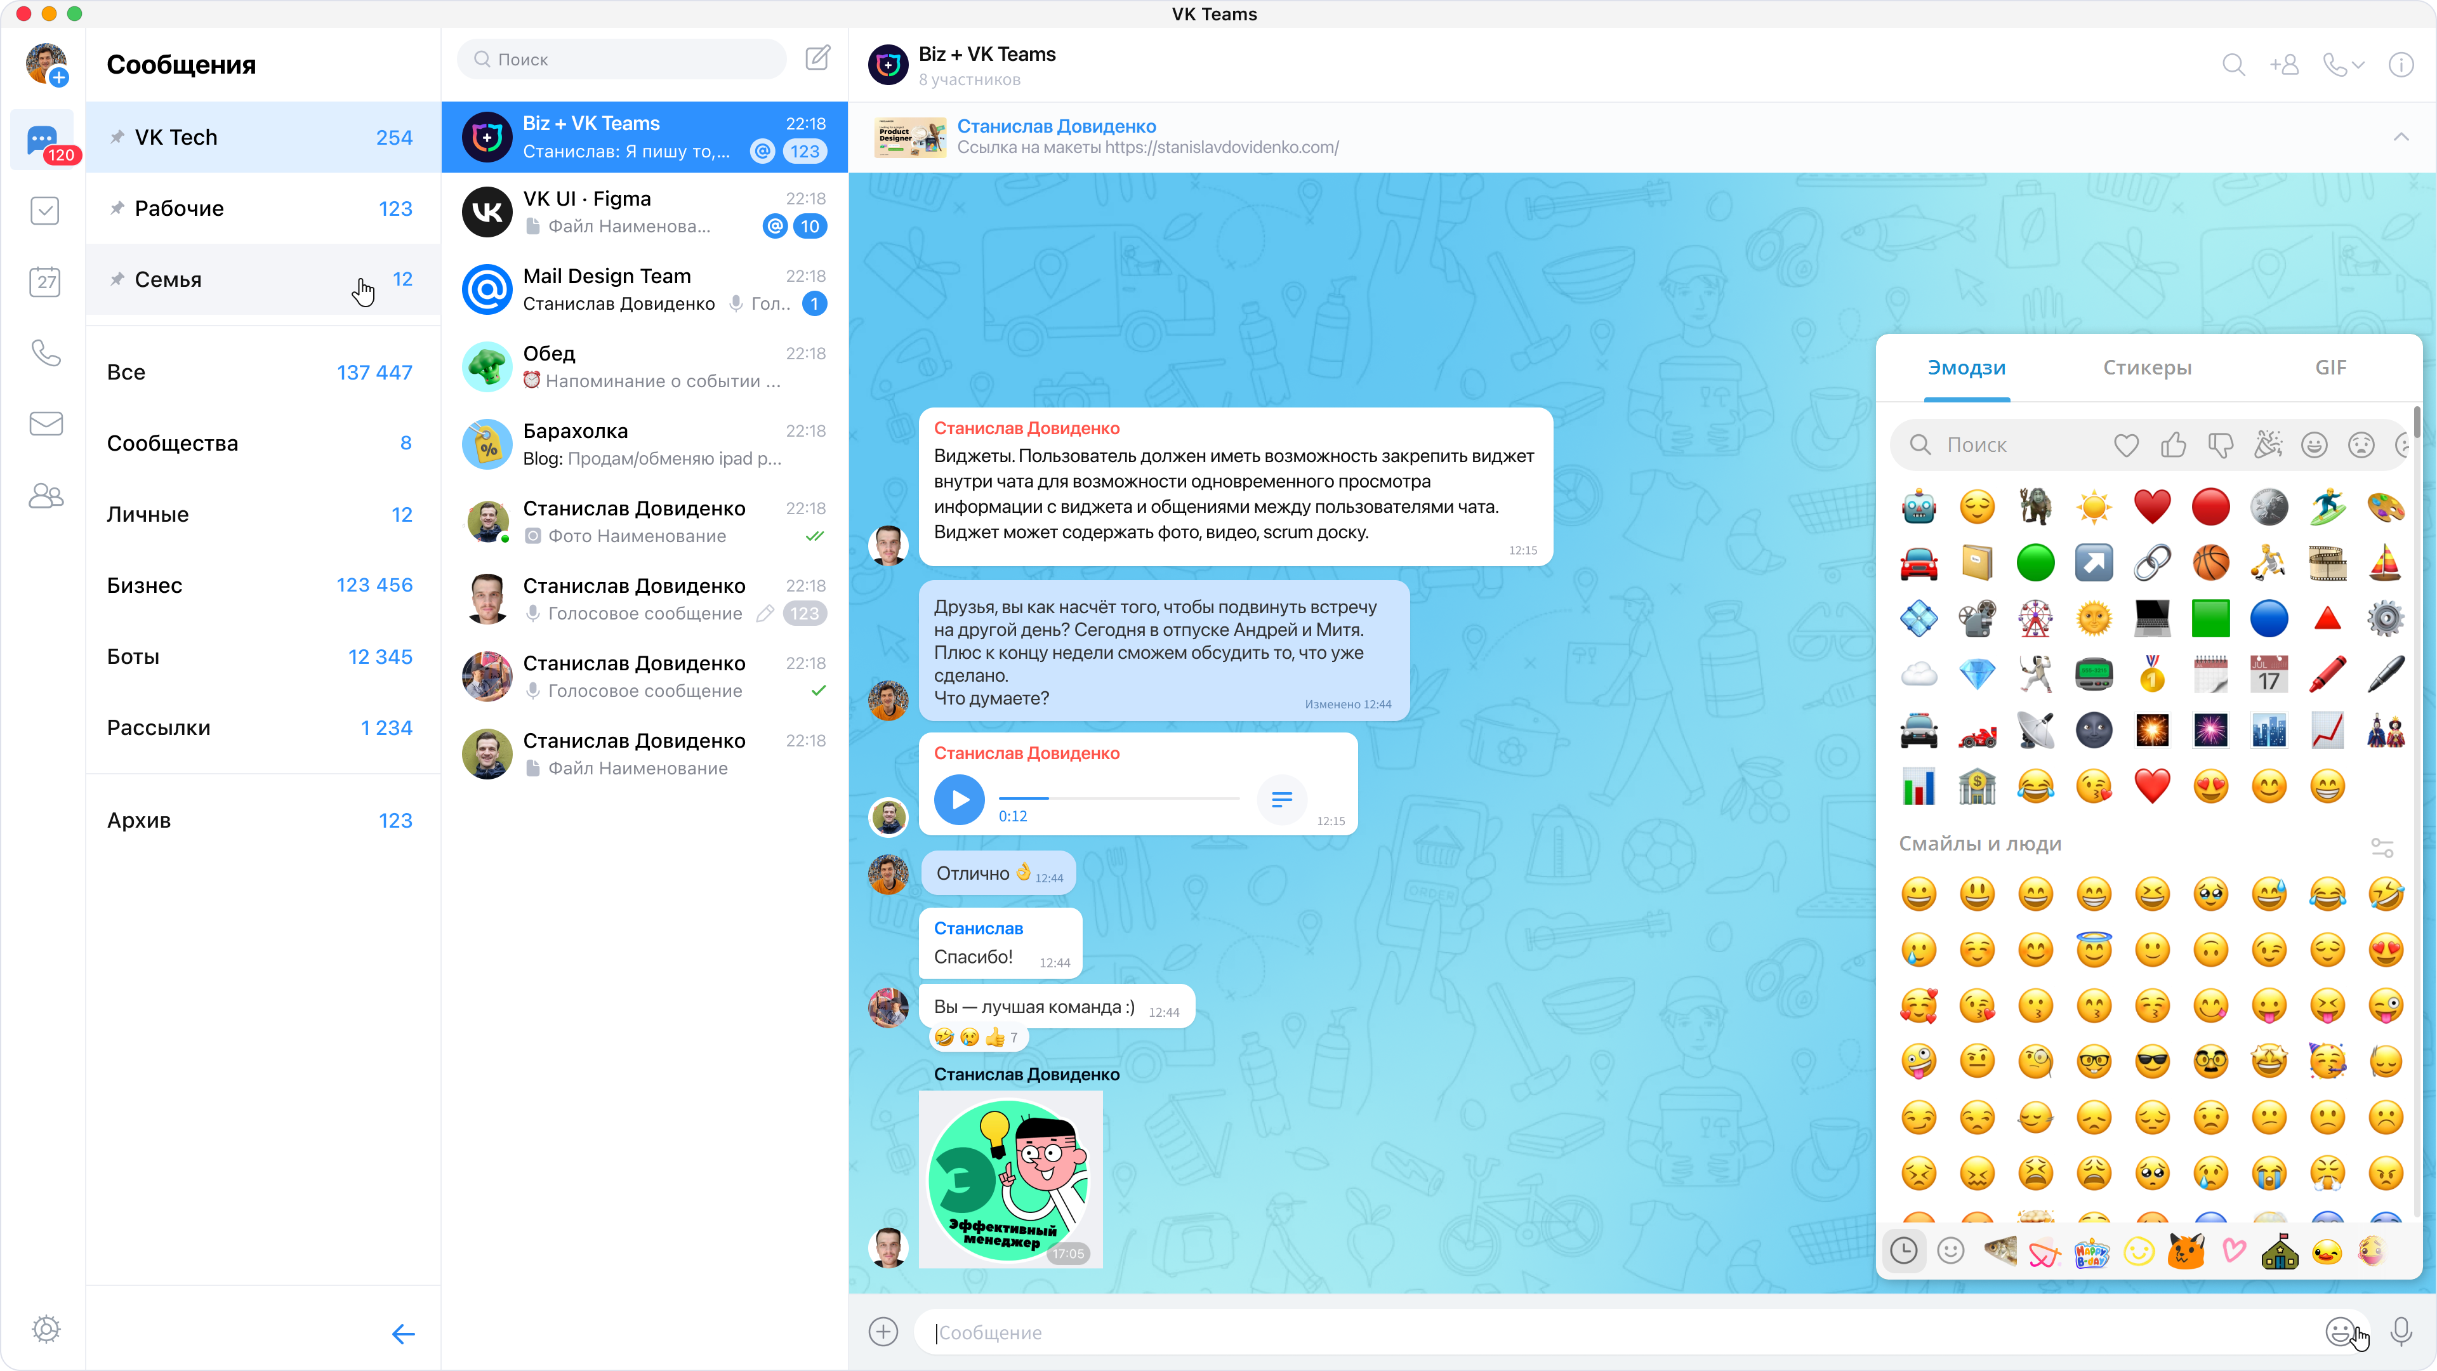Click the microphone voice message icon
2437x1371 pixels.
(2401, 1331)
